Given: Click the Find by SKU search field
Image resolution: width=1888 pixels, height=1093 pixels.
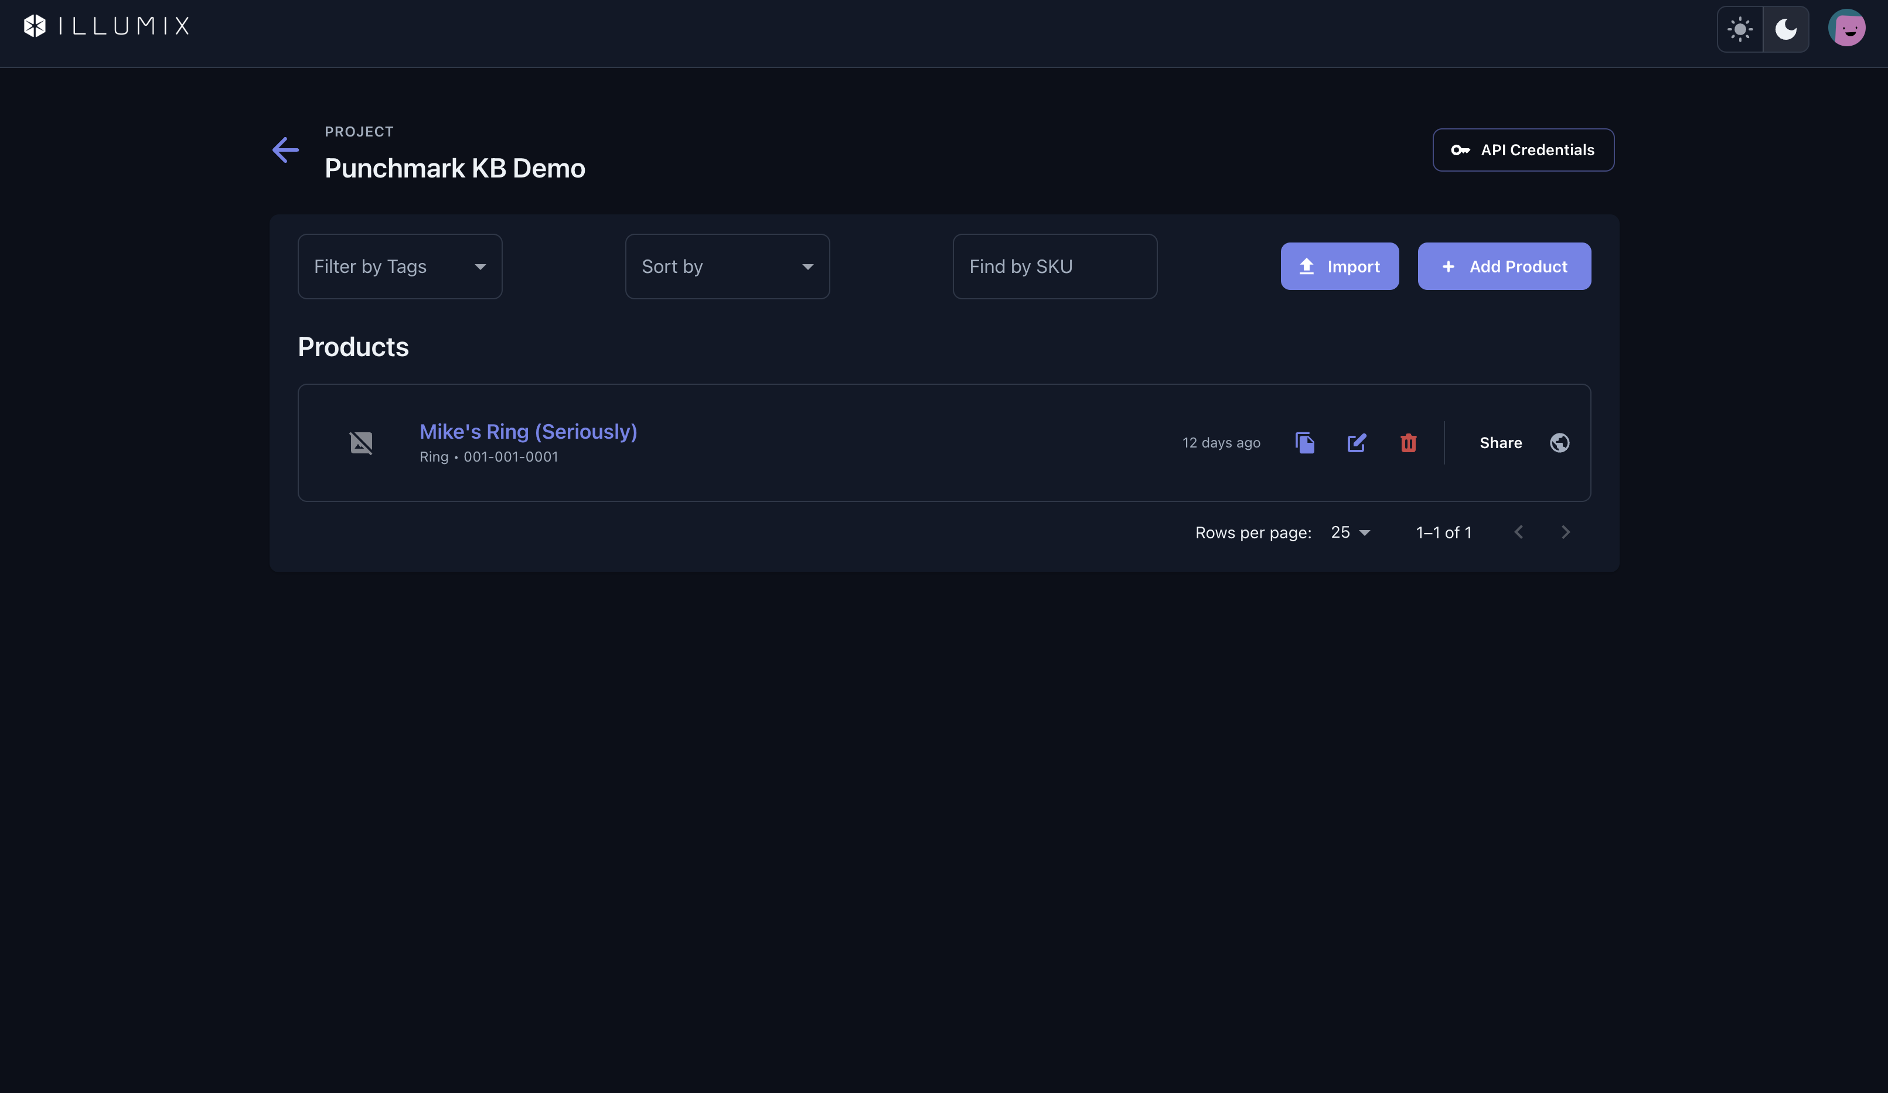Looking at the screenshot, I should (1055, 267).
